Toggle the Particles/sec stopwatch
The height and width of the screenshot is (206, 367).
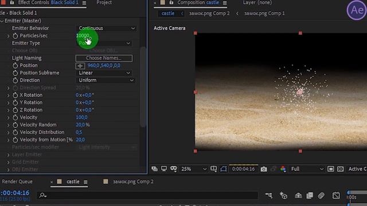[15, 35]
